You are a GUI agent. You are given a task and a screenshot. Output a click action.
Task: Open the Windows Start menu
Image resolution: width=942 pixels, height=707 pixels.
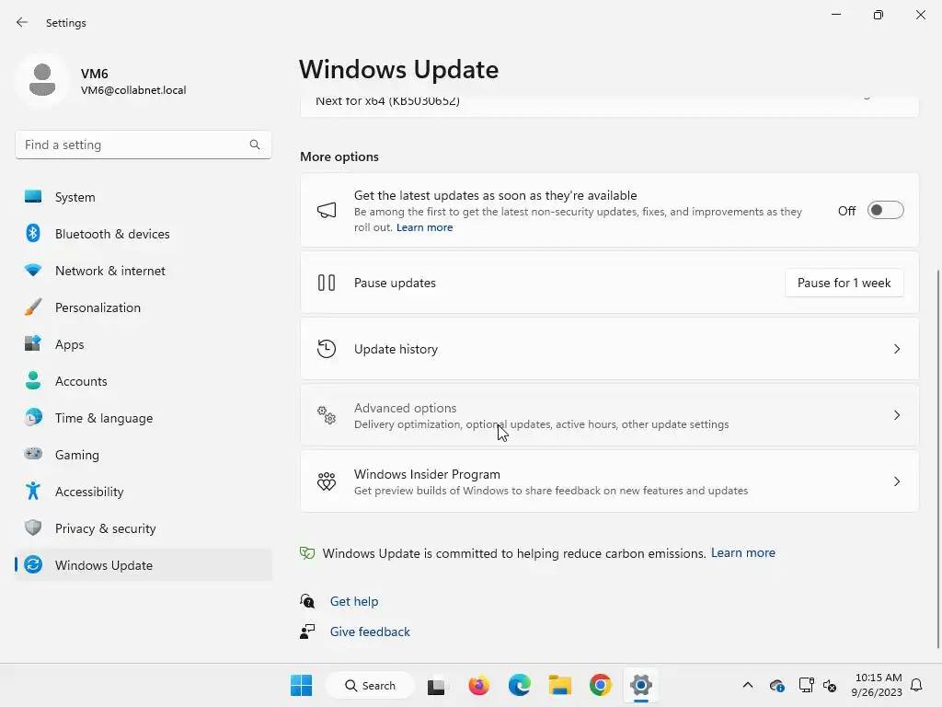click(301, 685)
